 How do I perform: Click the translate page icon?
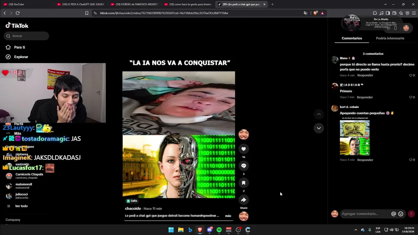pos(305,13)
